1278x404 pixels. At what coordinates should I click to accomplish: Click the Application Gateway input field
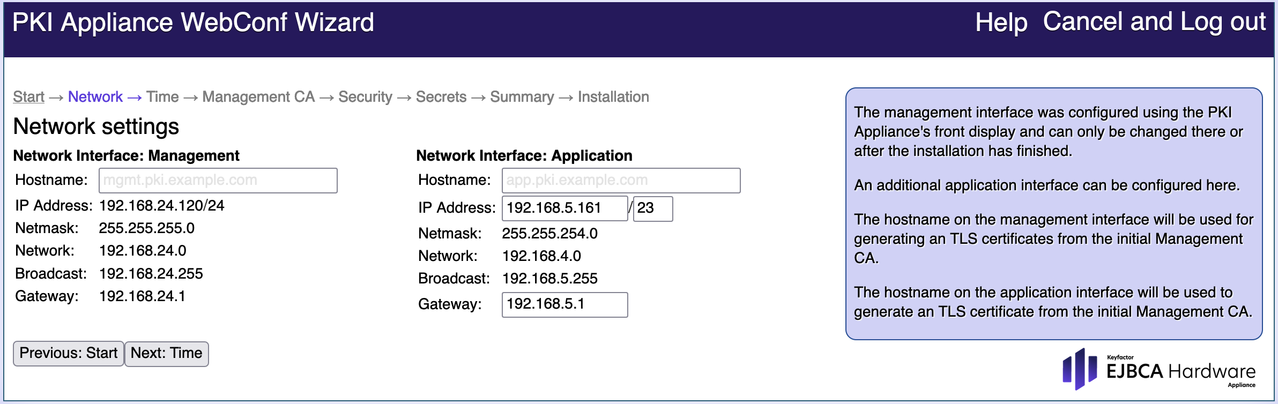[x=564, y=304]
